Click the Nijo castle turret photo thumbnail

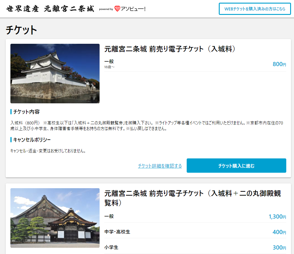pyautogui.click(x=55, y=74)
